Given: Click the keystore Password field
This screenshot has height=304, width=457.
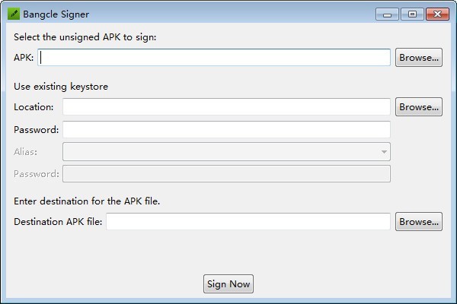Looking at the screenshot, I should point(226,129).
